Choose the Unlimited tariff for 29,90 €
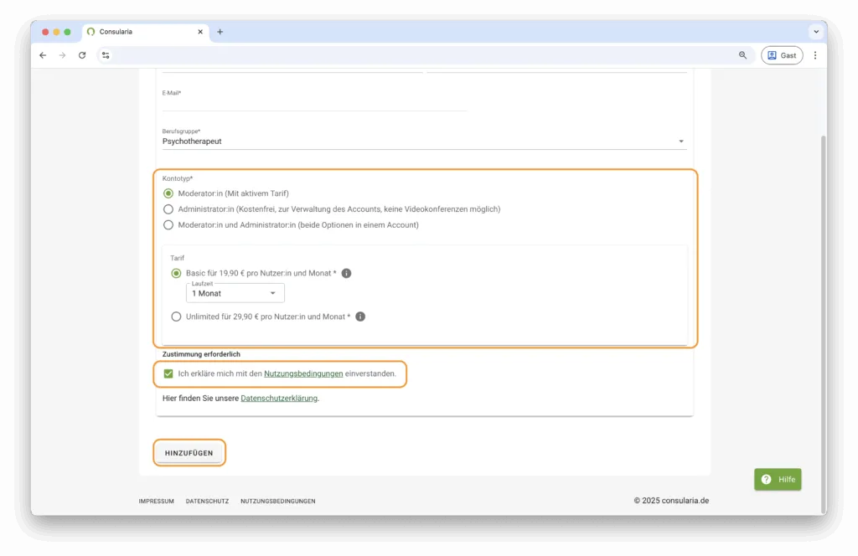The image size is (858, 556). pos(176,317)
